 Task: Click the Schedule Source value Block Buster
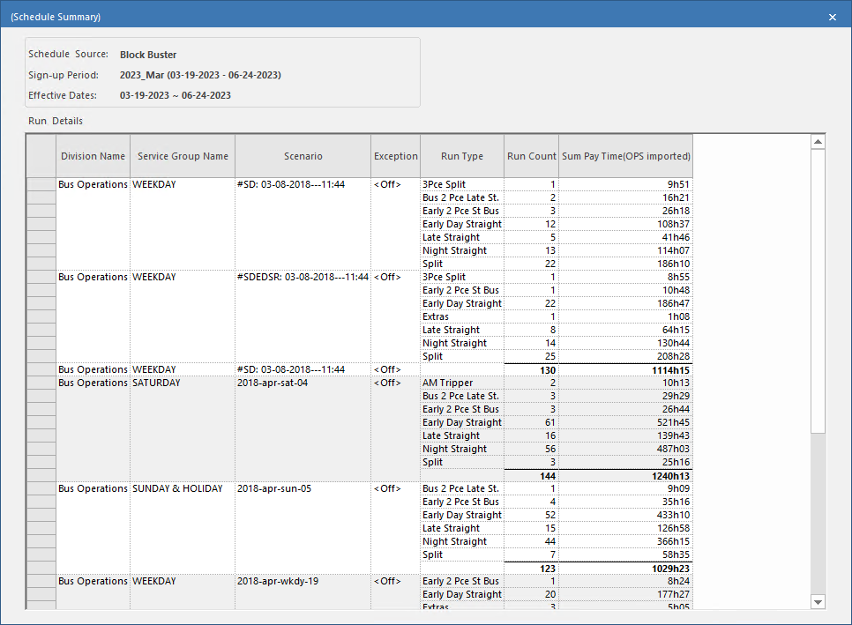pos(147,54)
